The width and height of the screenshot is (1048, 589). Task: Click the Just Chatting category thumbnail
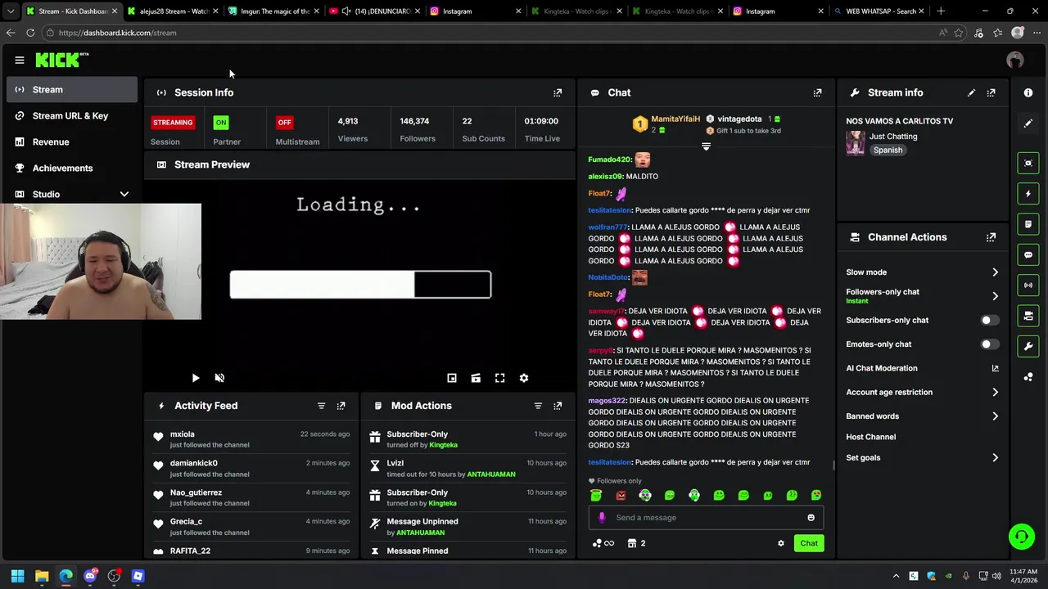(x=856, y=142)
